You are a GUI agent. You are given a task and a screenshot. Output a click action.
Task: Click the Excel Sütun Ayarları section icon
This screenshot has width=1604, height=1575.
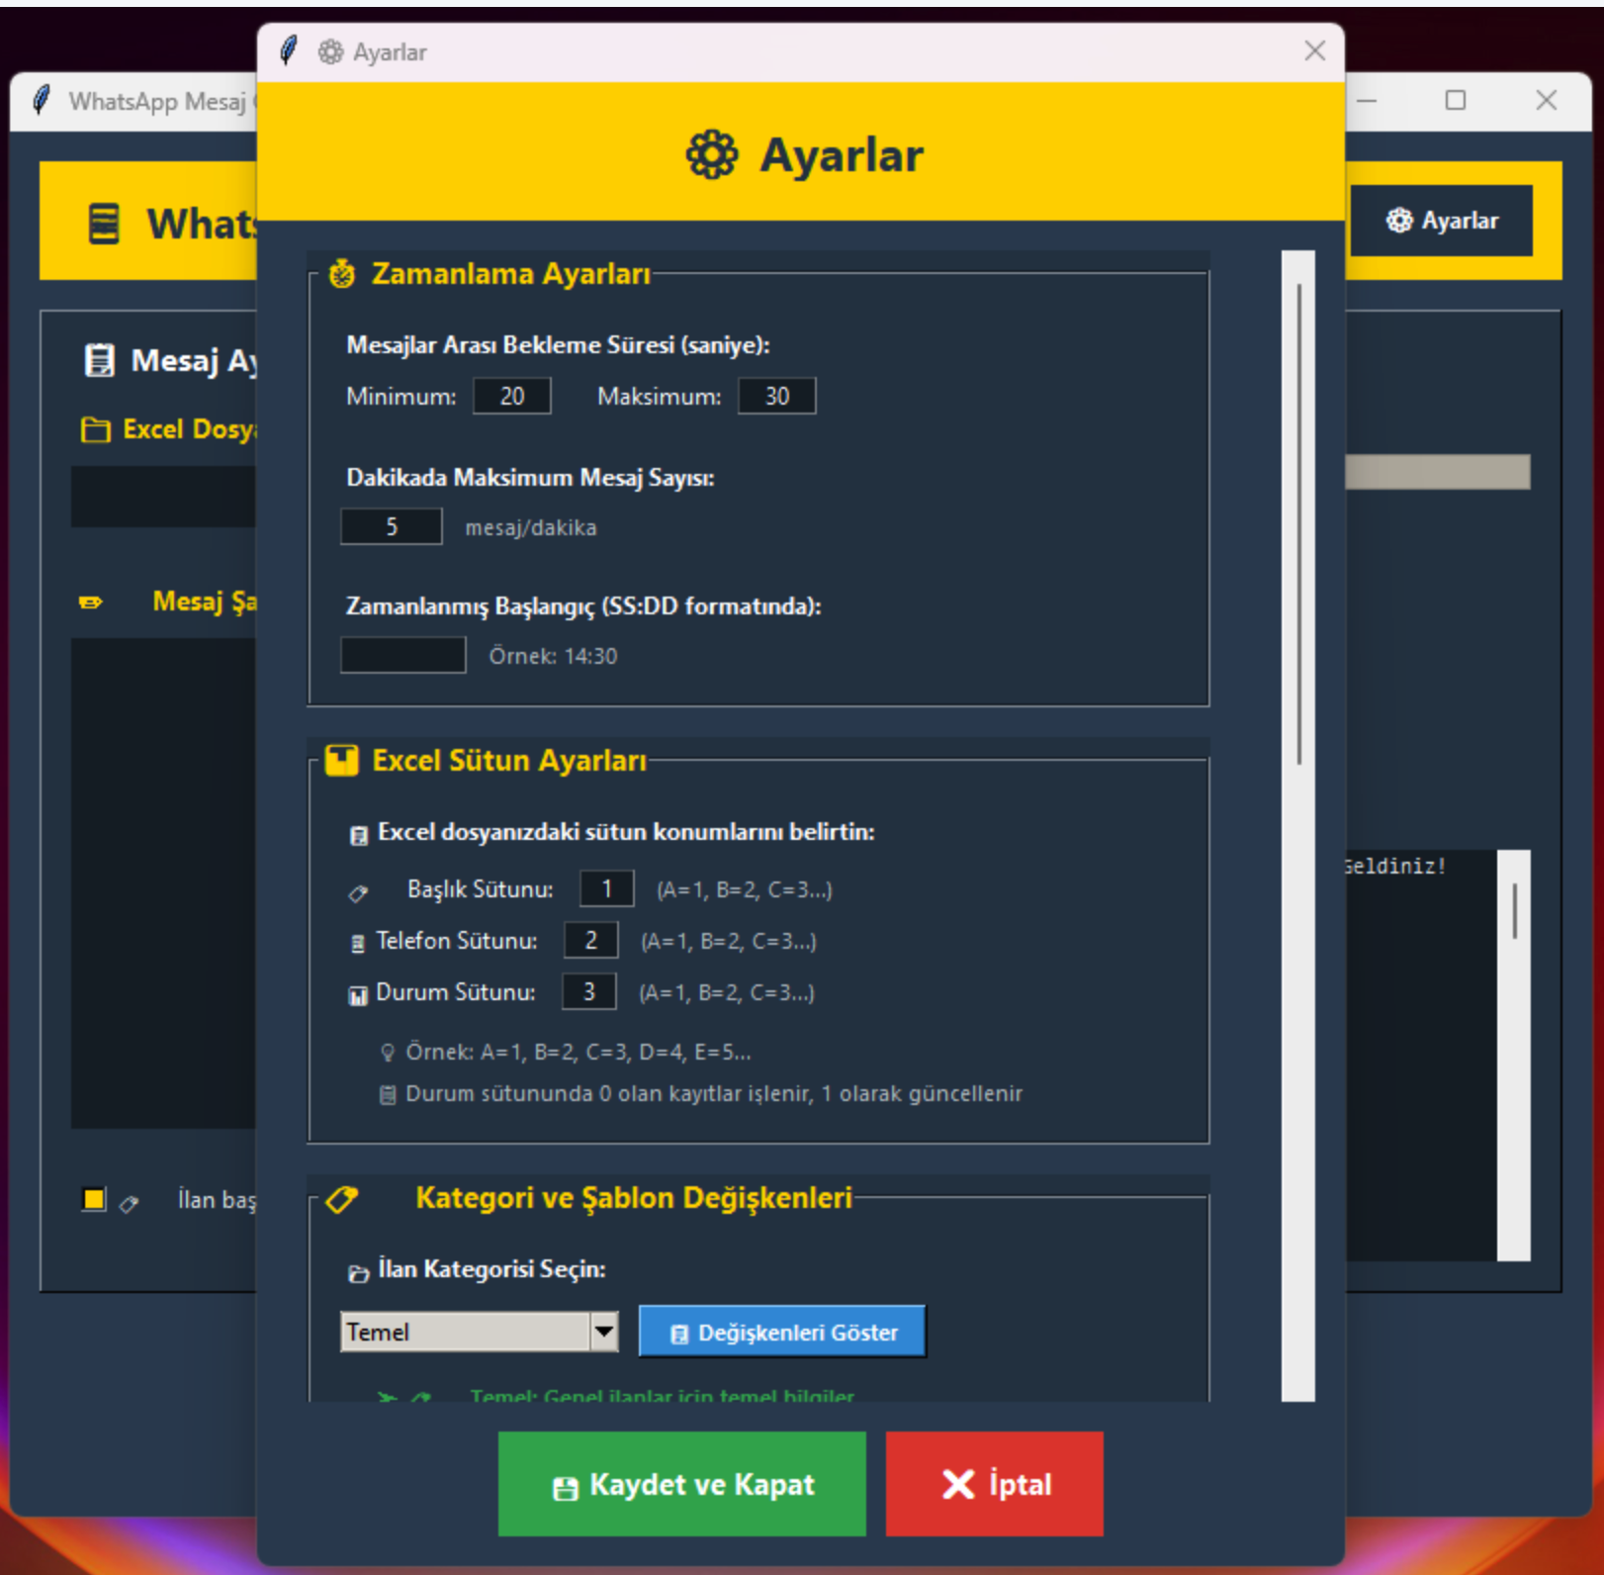[x=342, y=761]
